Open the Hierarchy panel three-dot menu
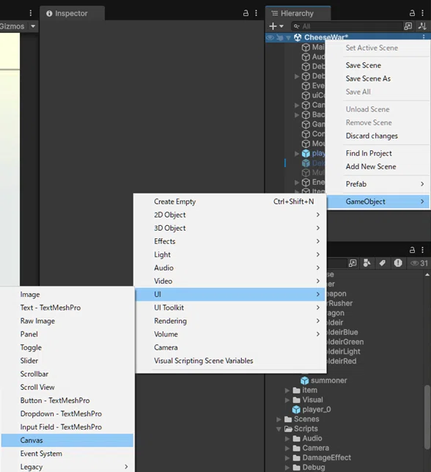Viewport: 431px width, 472px height. coord(423,13)
